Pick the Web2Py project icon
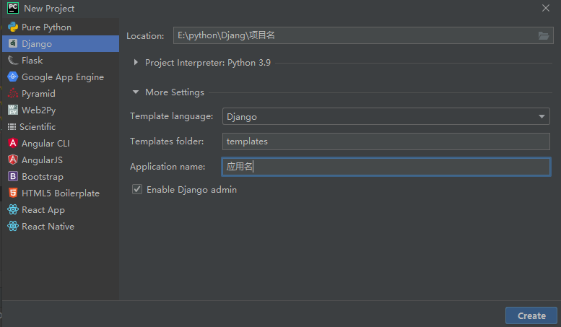The height and width of the screenshot is (327, 561). 13,110
